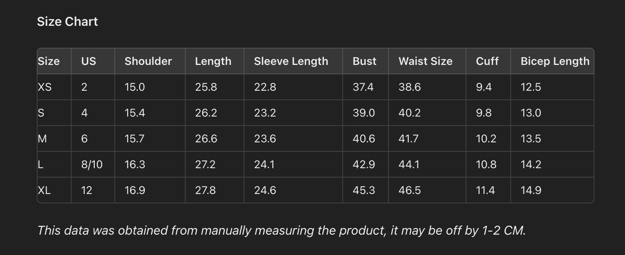Click the XS cuff value 9.4
Image resolution: width=625 pixels, height=255 pixels.
(x=484, y=87)
